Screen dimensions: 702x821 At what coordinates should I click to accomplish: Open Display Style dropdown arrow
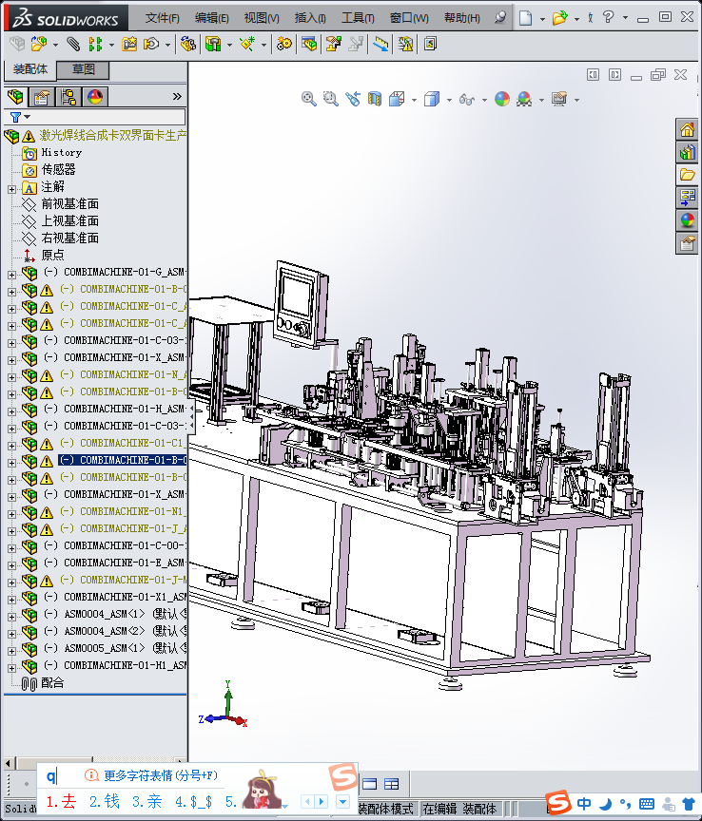pyautogui.click(x=449, y=100)
